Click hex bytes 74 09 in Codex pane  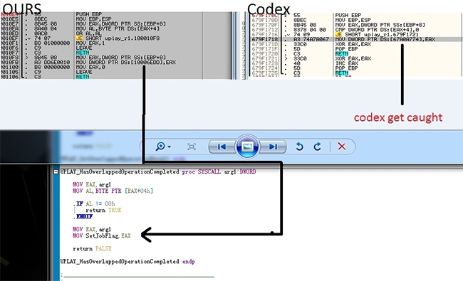coord(301,34)
